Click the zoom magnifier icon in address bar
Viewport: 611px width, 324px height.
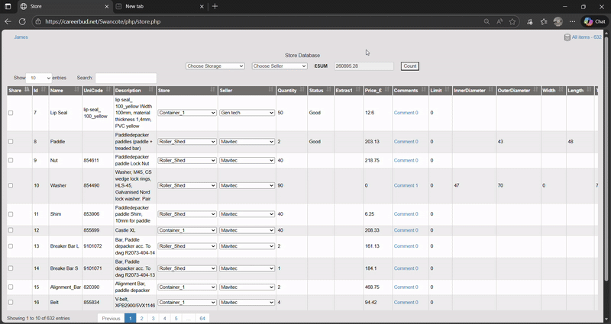point(487,21)
